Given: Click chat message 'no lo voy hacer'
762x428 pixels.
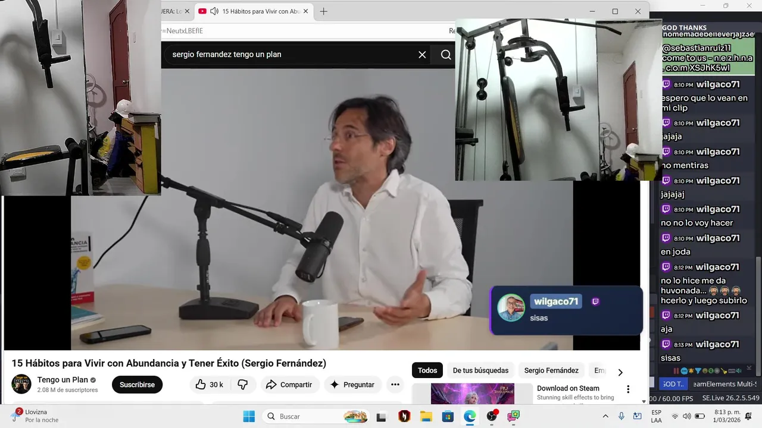Looking at the screenshot, I should click(x=697, y=223).
